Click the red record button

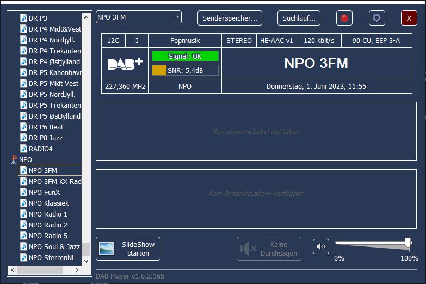(344, 18)
